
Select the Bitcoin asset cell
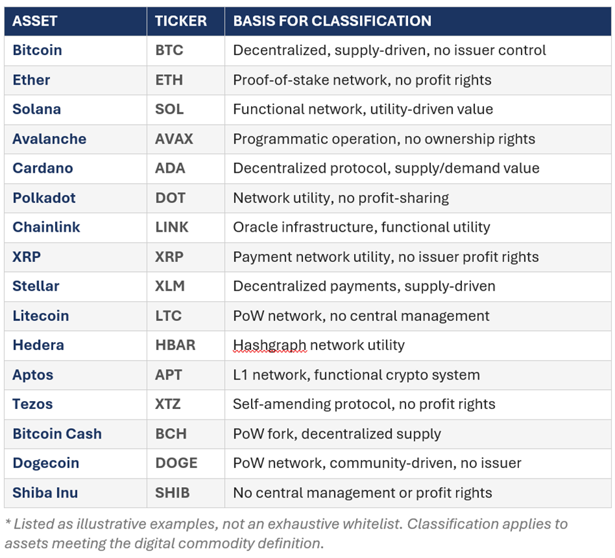click(x=37, y=51)
